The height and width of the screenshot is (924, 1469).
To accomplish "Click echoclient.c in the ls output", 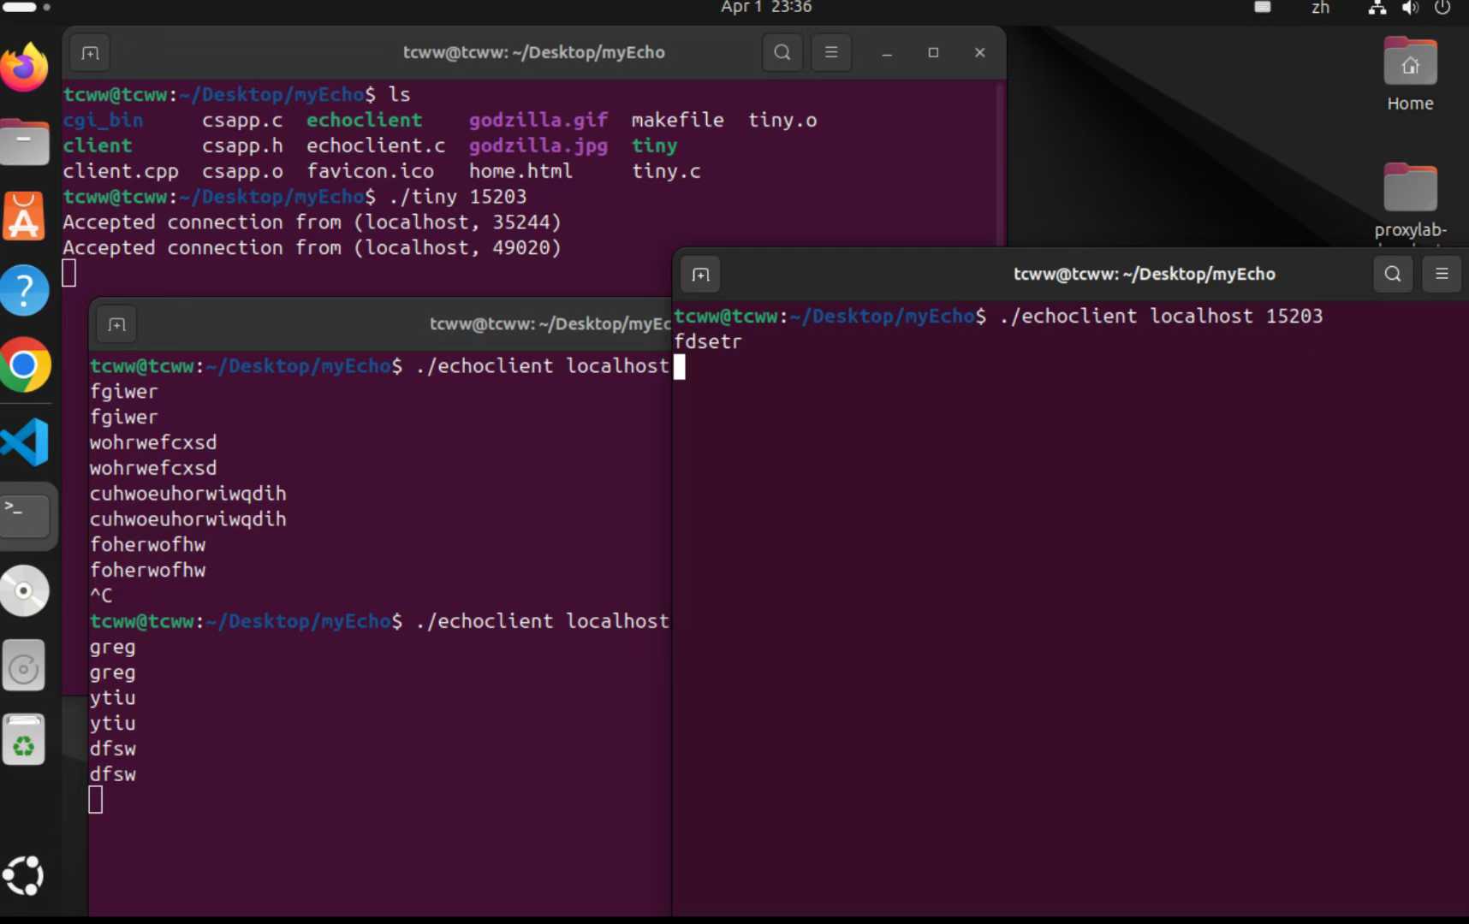I will 376,145.
